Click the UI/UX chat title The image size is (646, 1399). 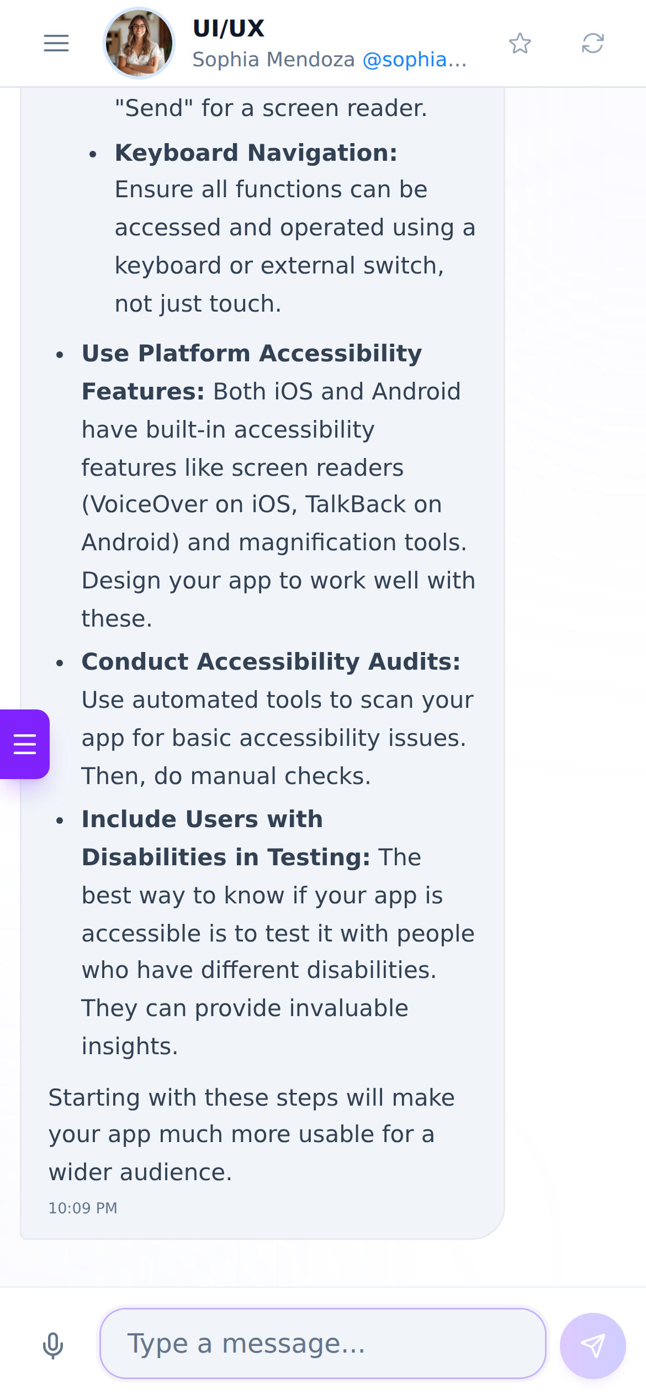(229, 28)
